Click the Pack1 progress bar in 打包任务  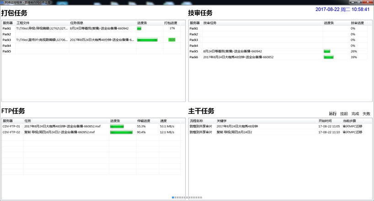[139, 28]
